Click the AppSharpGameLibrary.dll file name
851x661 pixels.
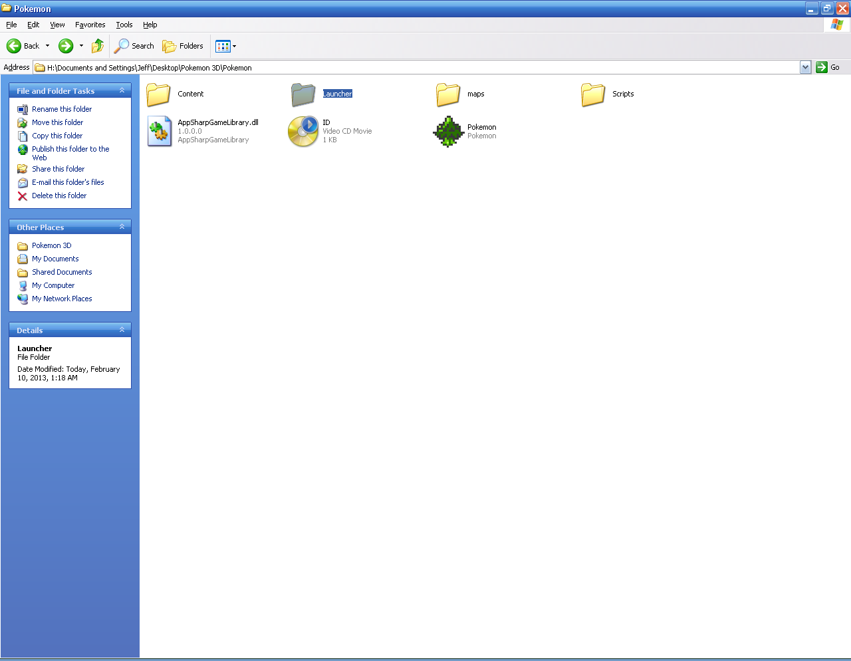coord(218,122)
